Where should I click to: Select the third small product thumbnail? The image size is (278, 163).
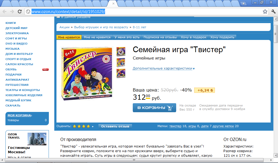[121, 73]
